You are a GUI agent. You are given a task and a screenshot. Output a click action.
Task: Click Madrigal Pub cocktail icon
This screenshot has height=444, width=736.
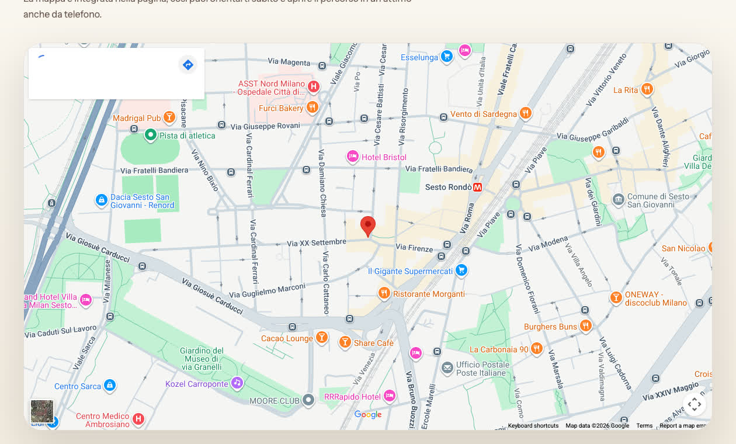(x=169, y=117)
